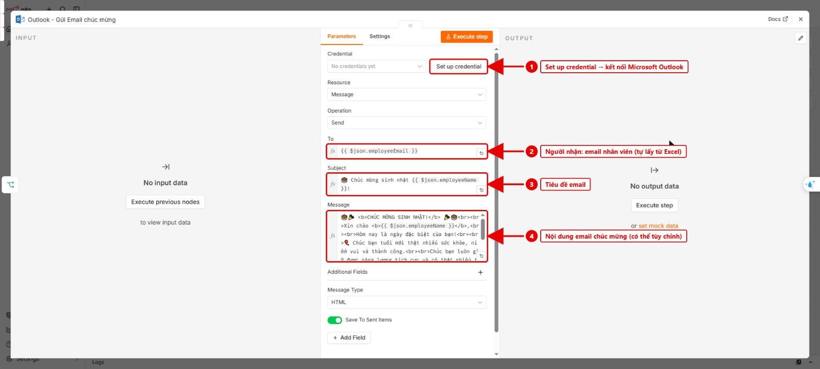
Task: Click the plus icon in n8n top bar
Action: 49,9
